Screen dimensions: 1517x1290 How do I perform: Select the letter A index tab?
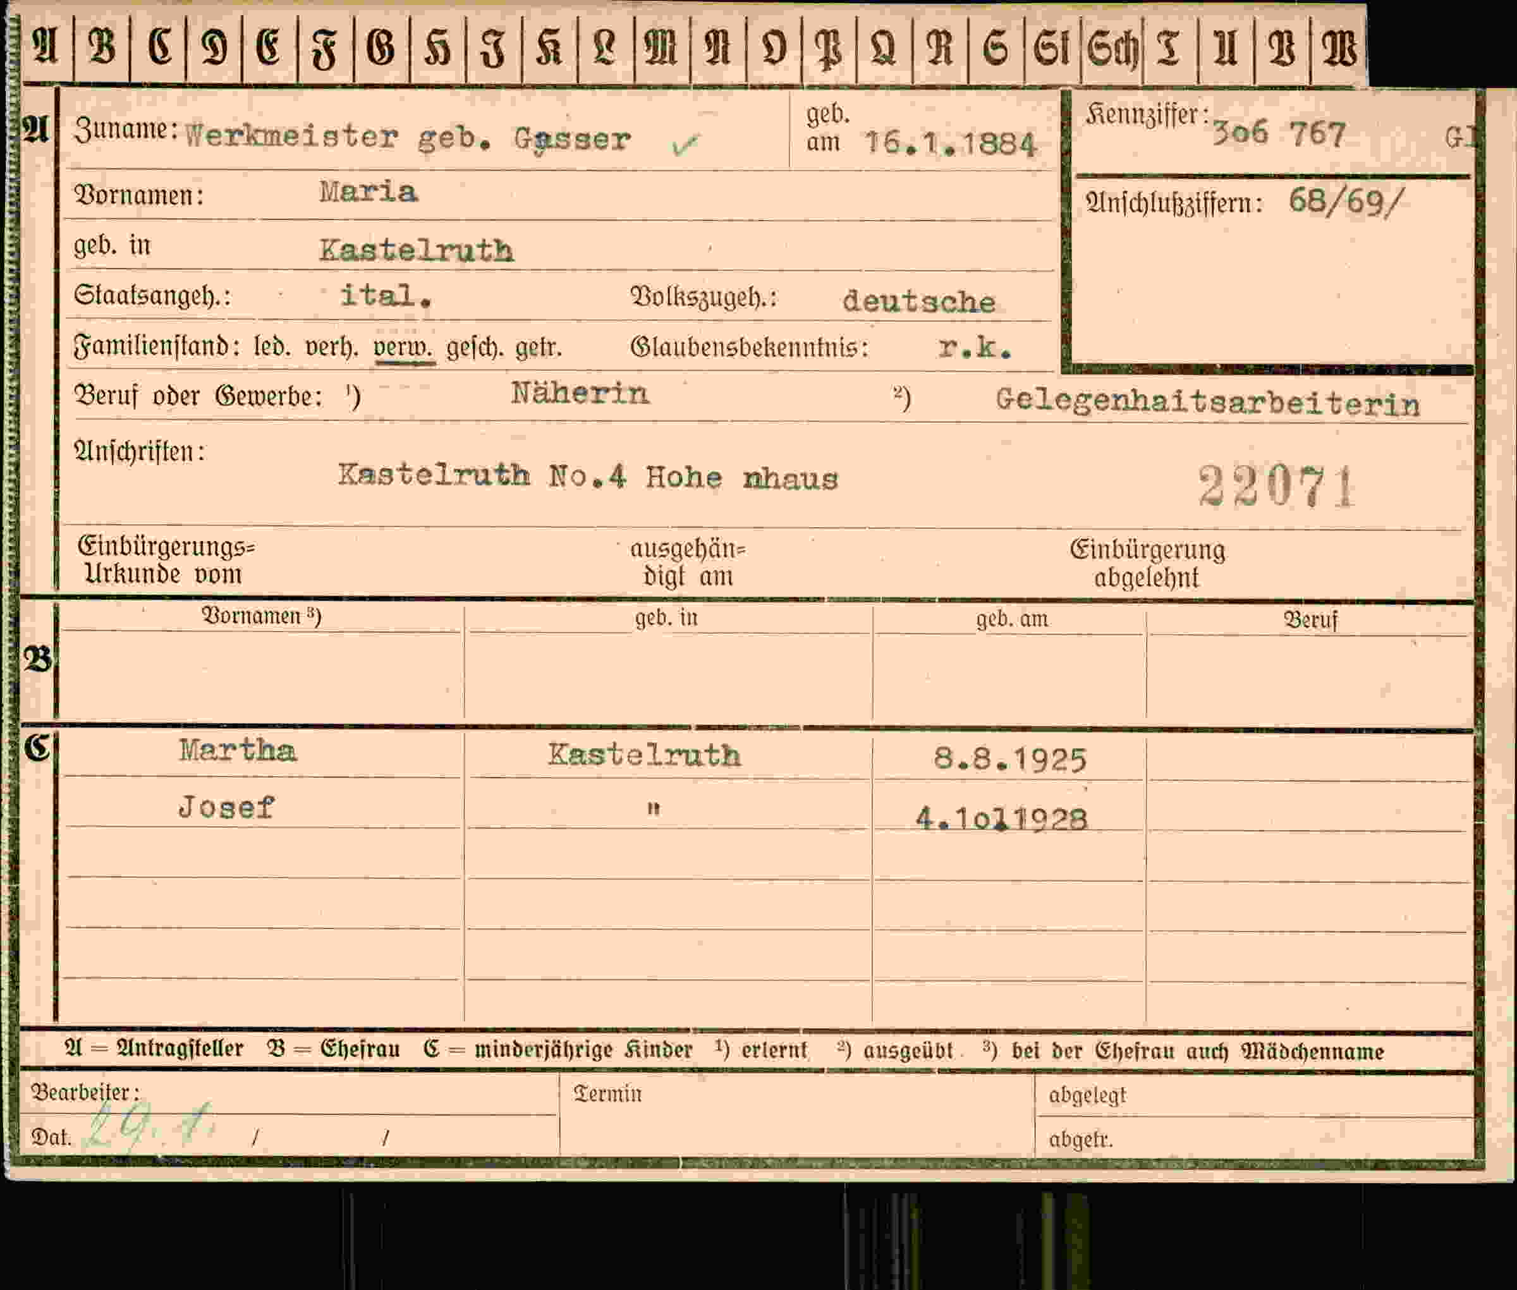(x=46, y=48)
